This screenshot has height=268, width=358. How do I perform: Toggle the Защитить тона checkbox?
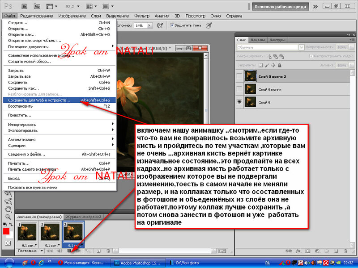(x=171, y=25)
